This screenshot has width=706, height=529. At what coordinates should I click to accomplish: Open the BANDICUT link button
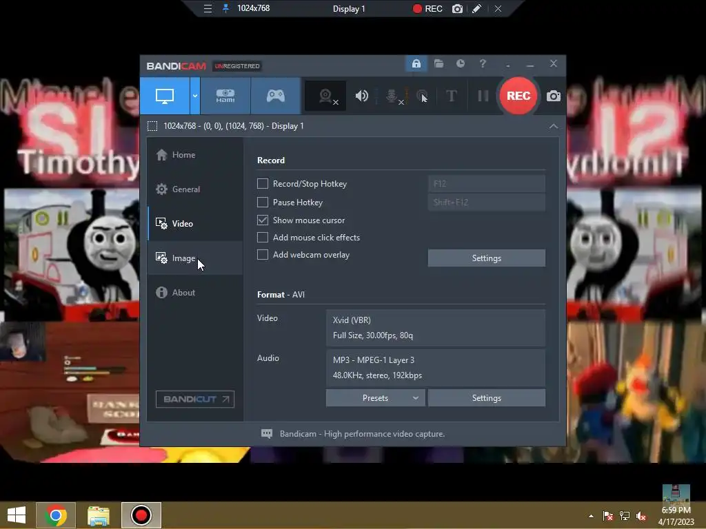click(x=195, y=400)
